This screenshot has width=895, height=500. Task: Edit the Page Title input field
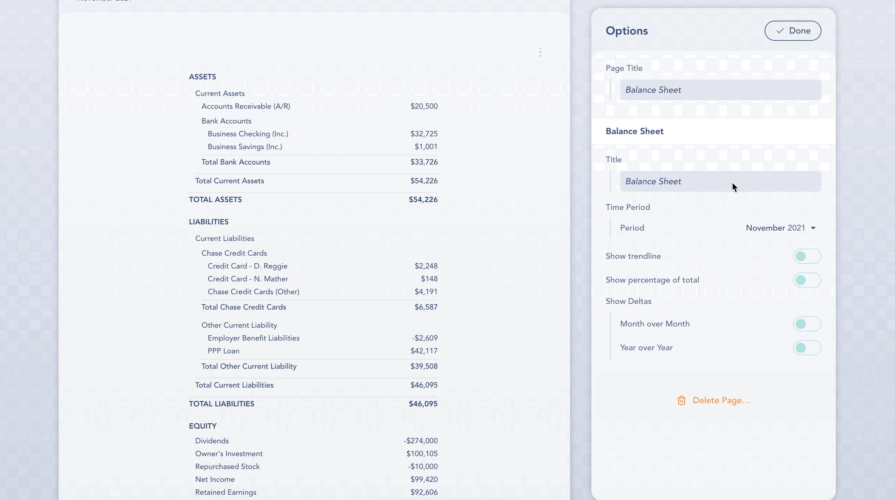click(x=720, y=90)
